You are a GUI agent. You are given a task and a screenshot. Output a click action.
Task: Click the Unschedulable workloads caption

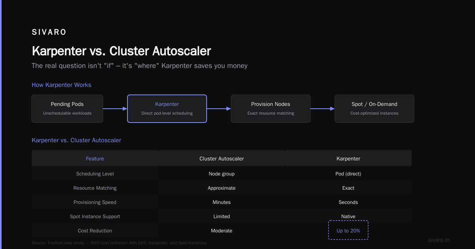tap(67, 113)
